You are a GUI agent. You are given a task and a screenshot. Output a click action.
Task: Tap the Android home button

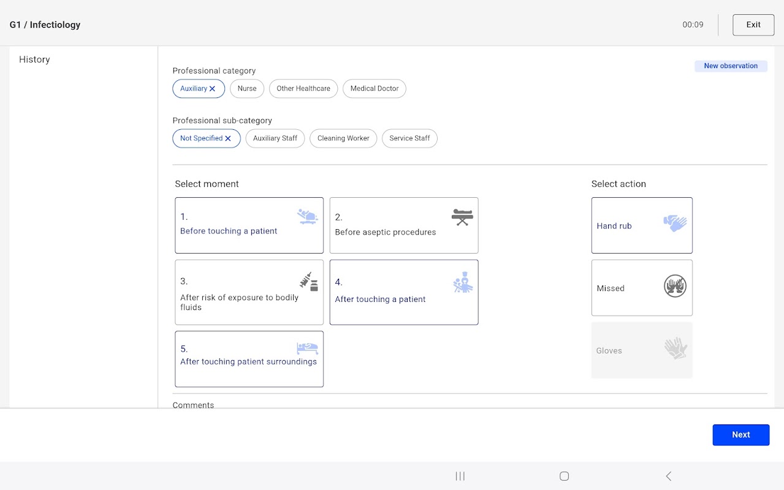pos(564,476)
